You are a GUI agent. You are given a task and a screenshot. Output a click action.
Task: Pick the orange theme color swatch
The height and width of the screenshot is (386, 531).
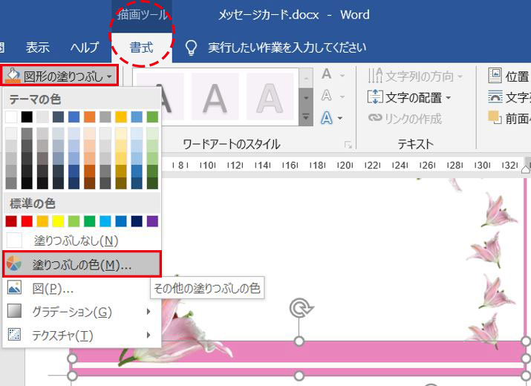tap(89, 117)
